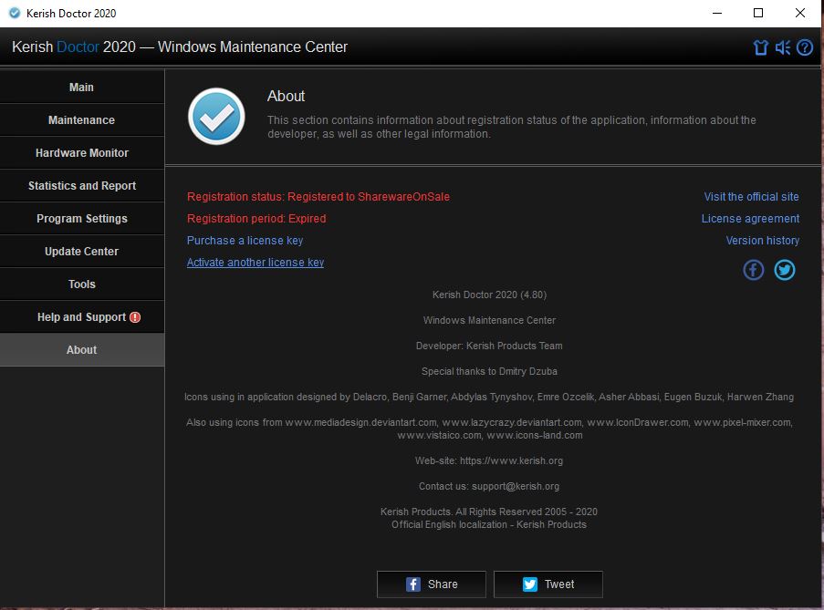Open help via question mark icon

[805, 47]
